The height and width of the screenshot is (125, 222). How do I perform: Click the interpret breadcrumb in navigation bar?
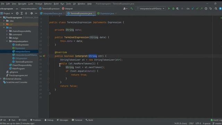[67, 9]
